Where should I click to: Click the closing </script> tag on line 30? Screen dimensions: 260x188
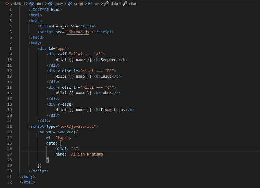point(39,171)
